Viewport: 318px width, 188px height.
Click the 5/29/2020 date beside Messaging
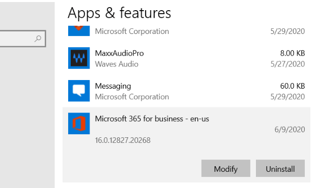[287, 97]
